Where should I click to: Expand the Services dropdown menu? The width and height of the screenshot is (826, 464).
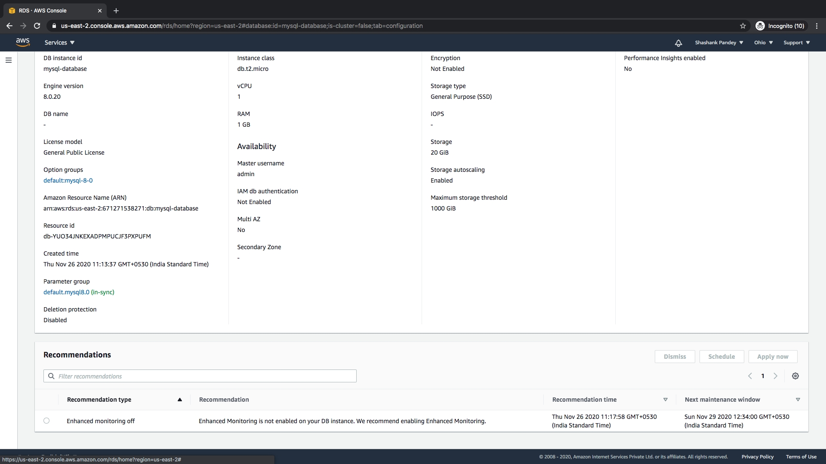pos(59,43)
